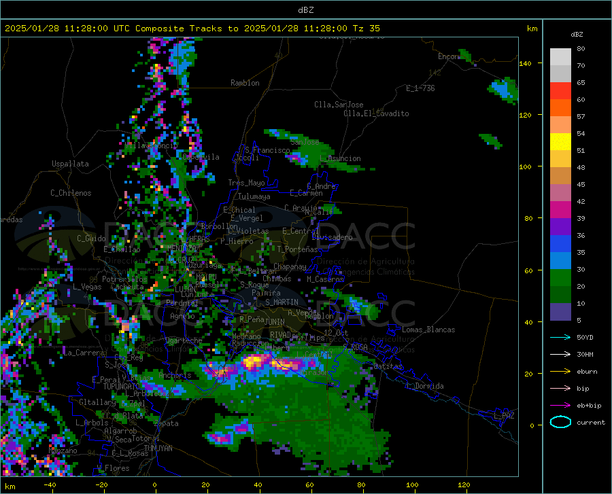The width and height of the screenshot is (612, 494).
Task: Click the Lomas_Blancas map label
Action: click(428, 330)
